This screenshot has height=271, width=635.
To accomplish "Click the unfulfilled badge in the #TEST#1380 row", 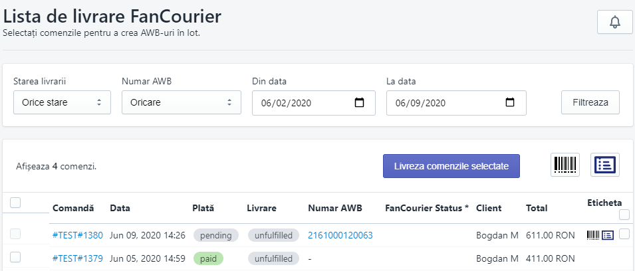I will (x=274, y=235).
